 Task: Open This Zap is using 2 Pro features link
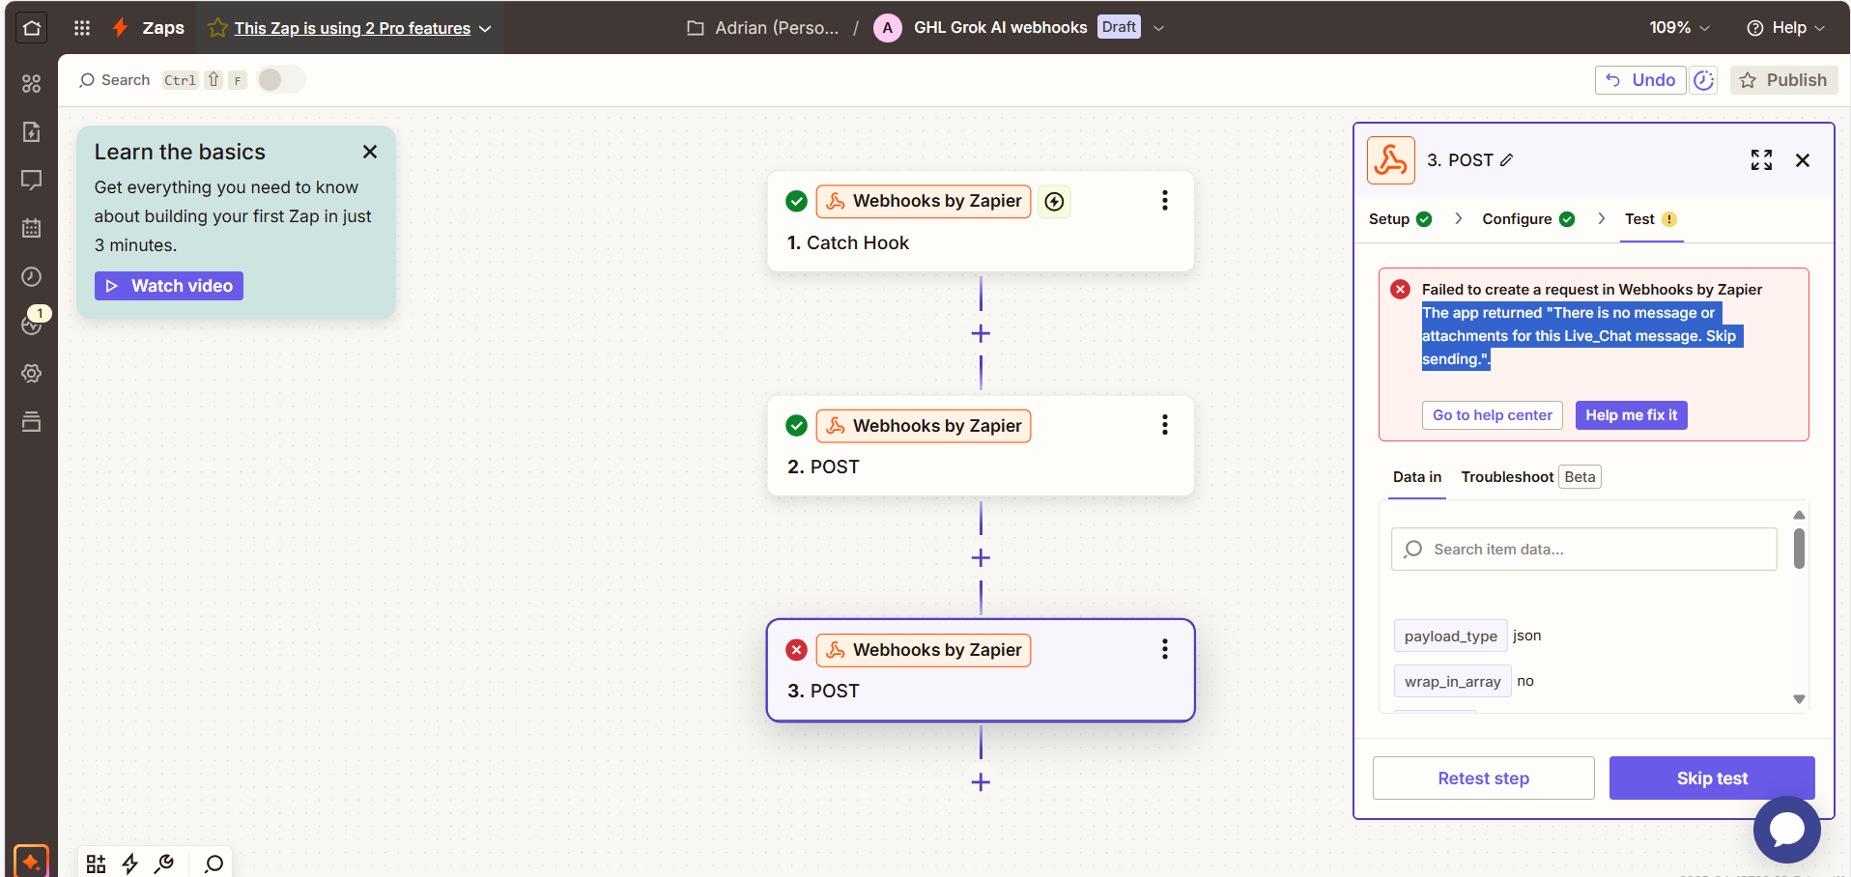pos(352,29)
